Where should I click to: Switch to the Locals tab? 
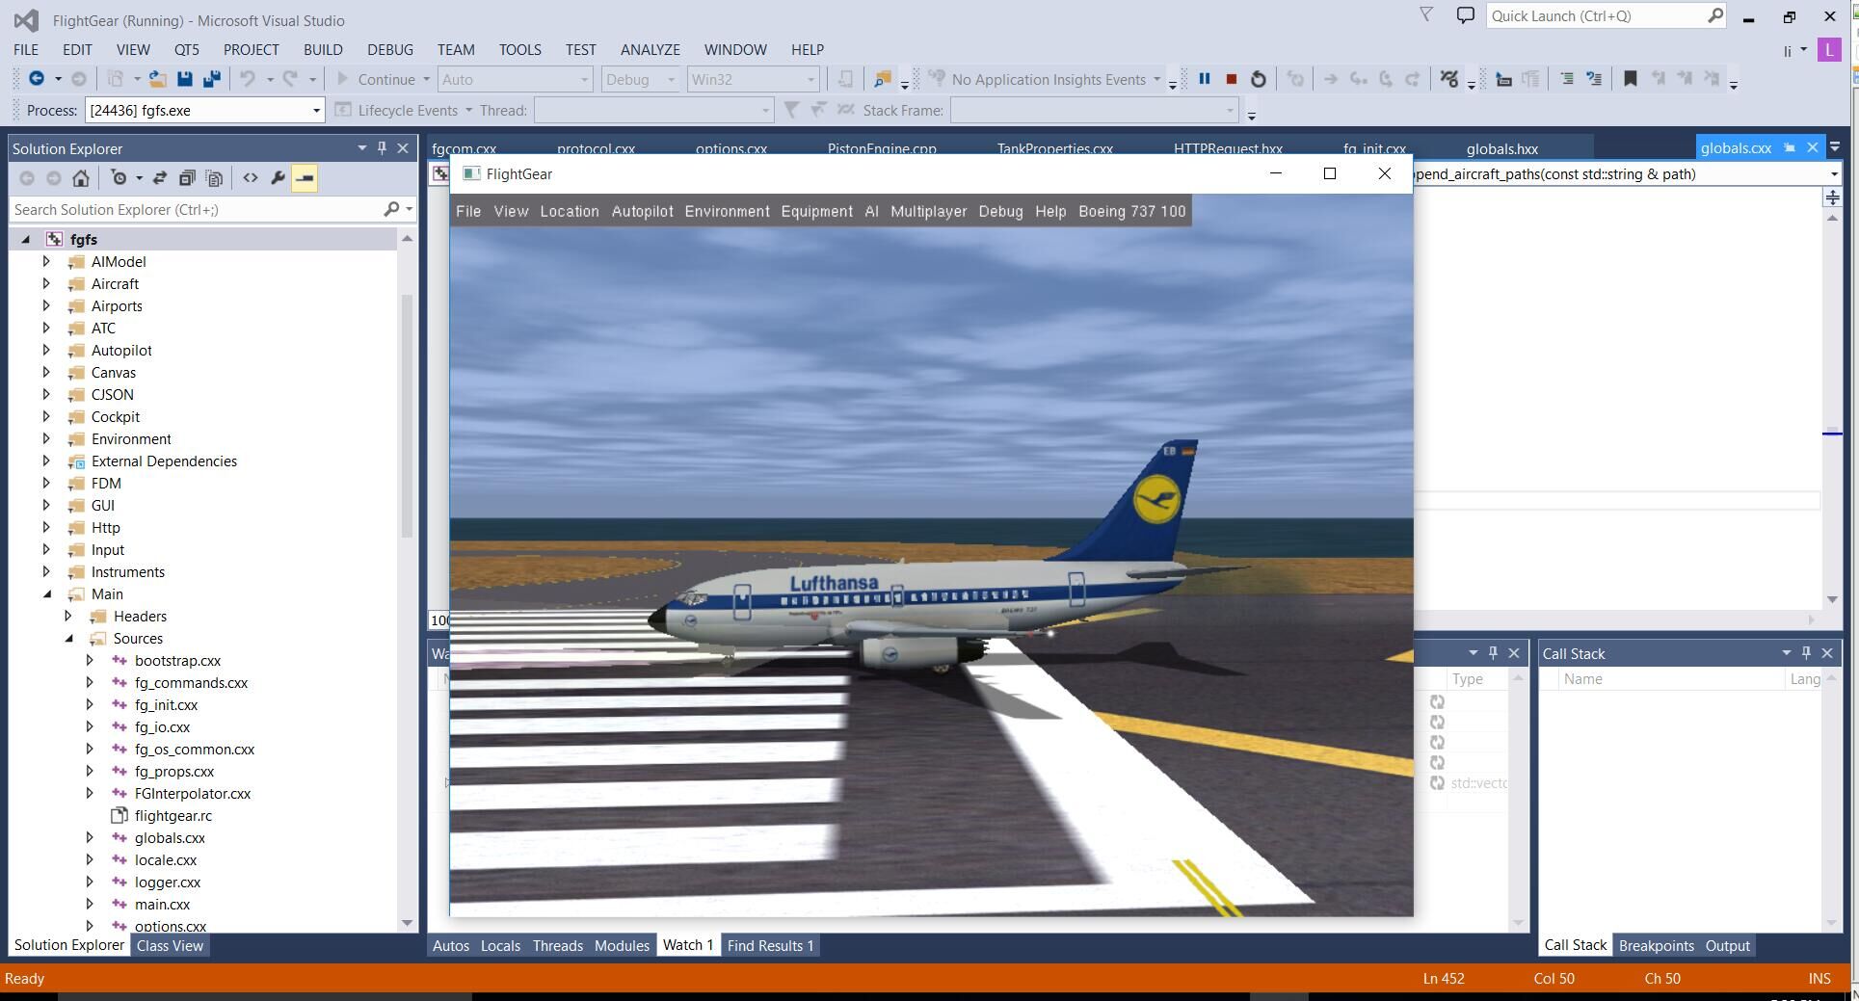[x=500, y=946]
